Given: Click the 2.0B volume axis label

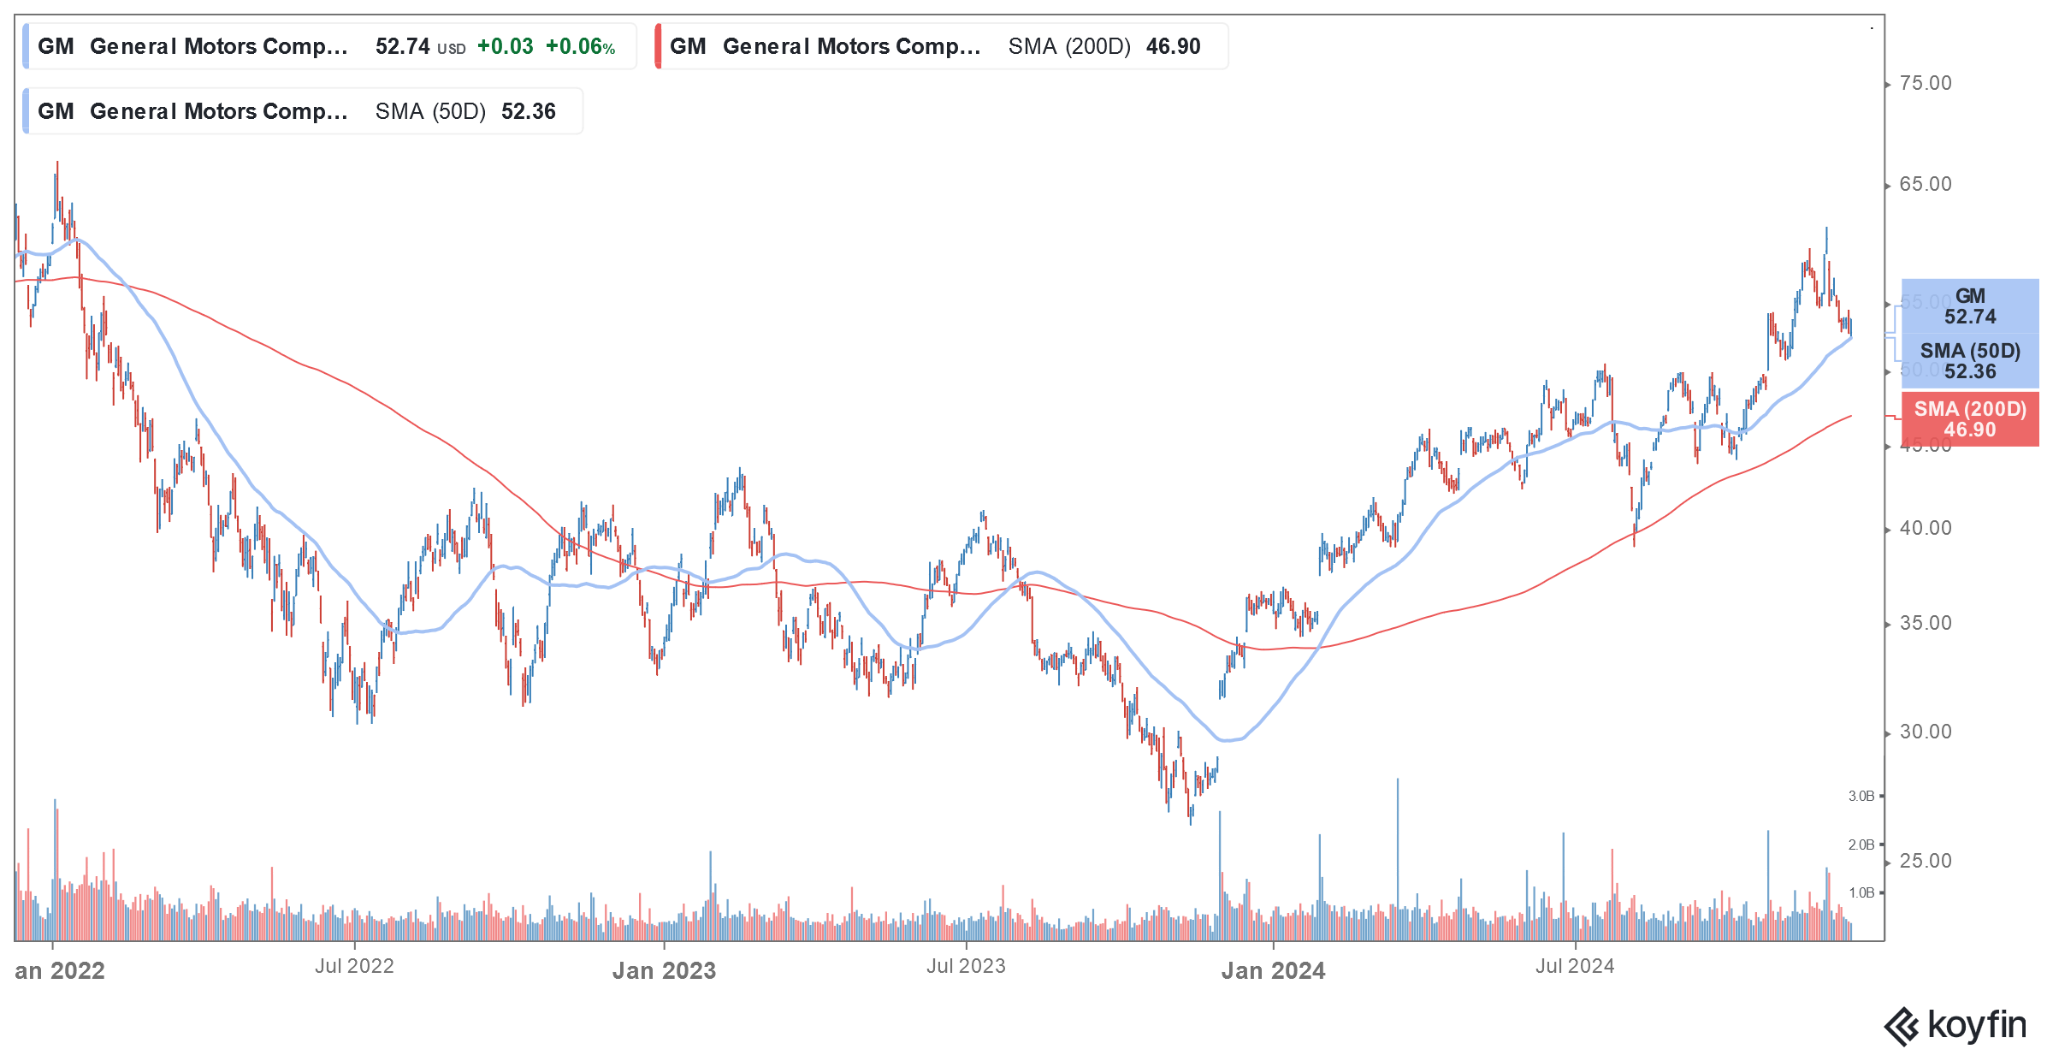Looking at the screenshot, I should coord(1861,845).
